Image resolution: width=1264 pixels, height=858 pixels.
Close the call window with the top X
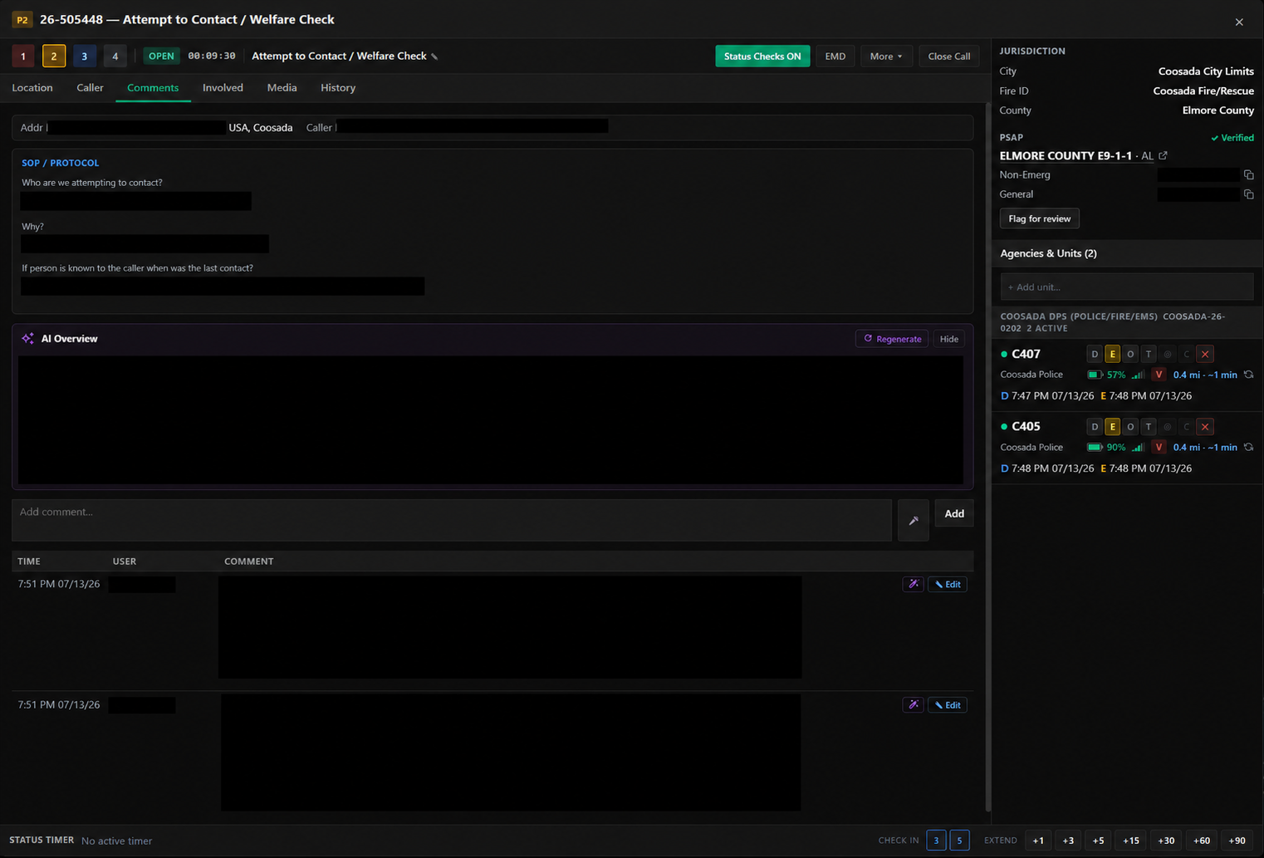coord(1239,22)
